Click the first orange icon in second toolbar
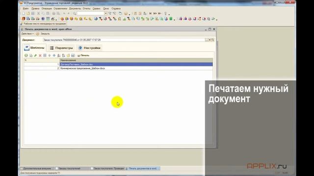The height and width of the screenshot is (176, 314). (x=24, y=19)
